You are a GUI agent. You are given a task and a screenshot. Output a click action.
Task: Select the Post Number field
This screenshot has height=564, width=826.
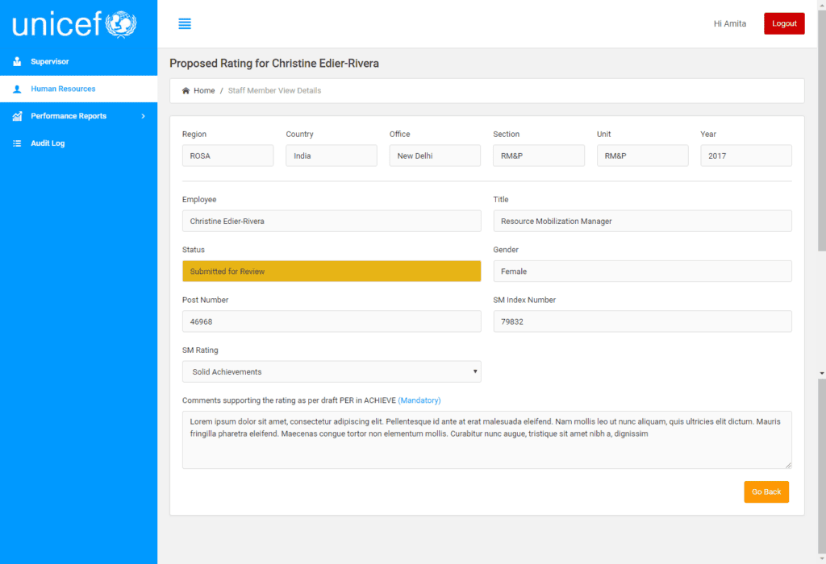[x=332, y=321]
